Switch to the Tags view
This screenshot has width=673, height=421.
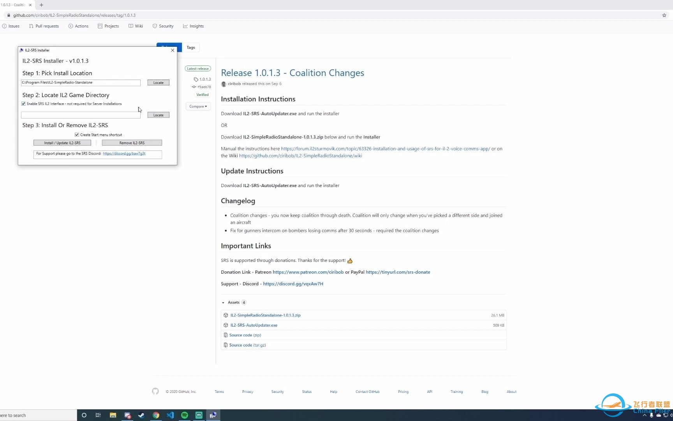click(x=191, y=48)
